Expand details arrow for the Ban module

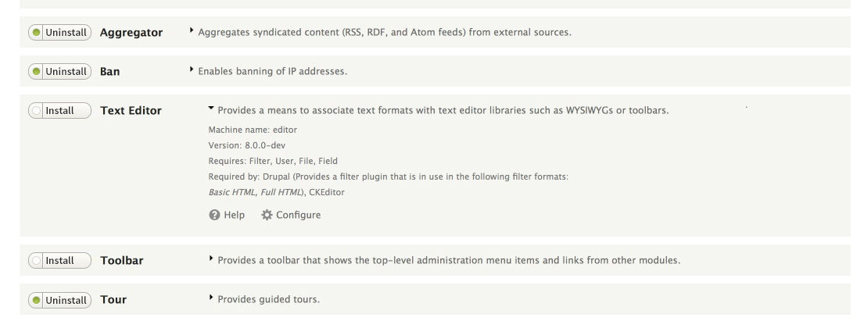tap(192, 70)
